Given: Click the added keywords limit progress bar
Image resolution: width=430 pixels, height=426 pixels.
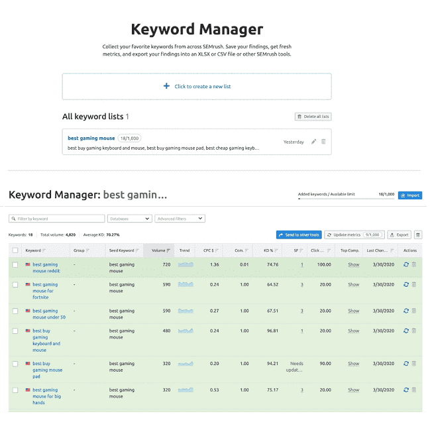Looking at the screenshot, I should (346, 199).
